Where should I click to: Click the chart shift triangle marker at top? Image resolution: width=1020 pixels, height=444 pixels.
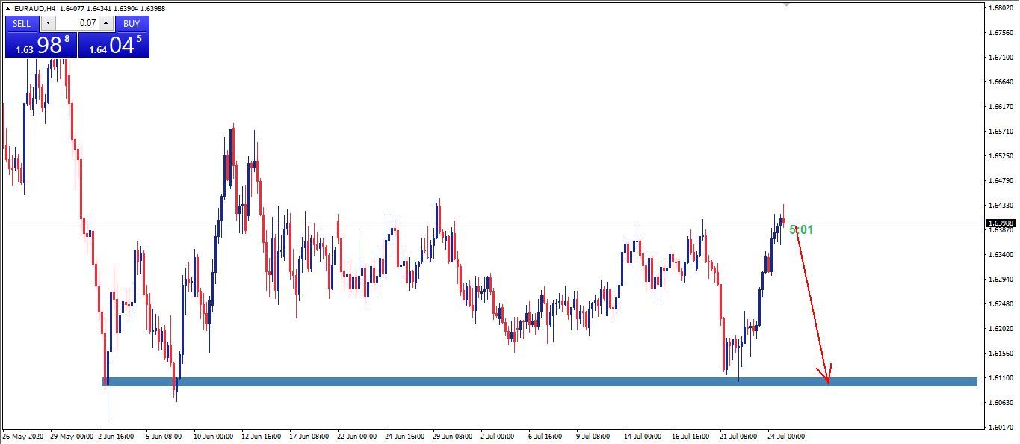point(786,4)
